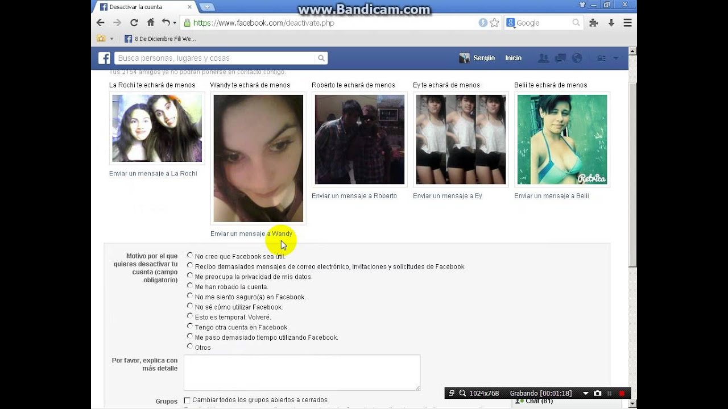Open Sergiio's profile
Screen dimensions: 728x409
click(x=477, y=58)
